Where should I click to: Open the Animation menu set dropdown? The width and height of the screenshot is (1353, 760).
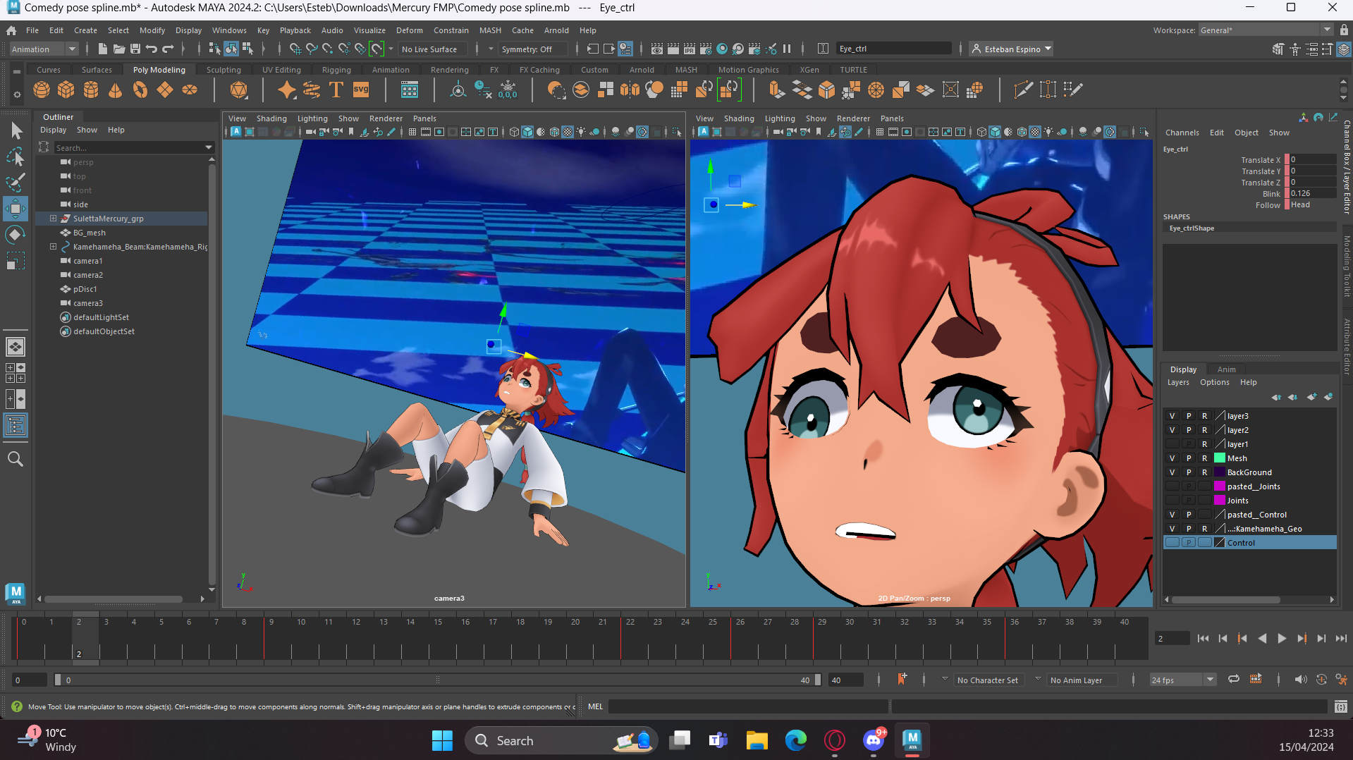(43, 49)
